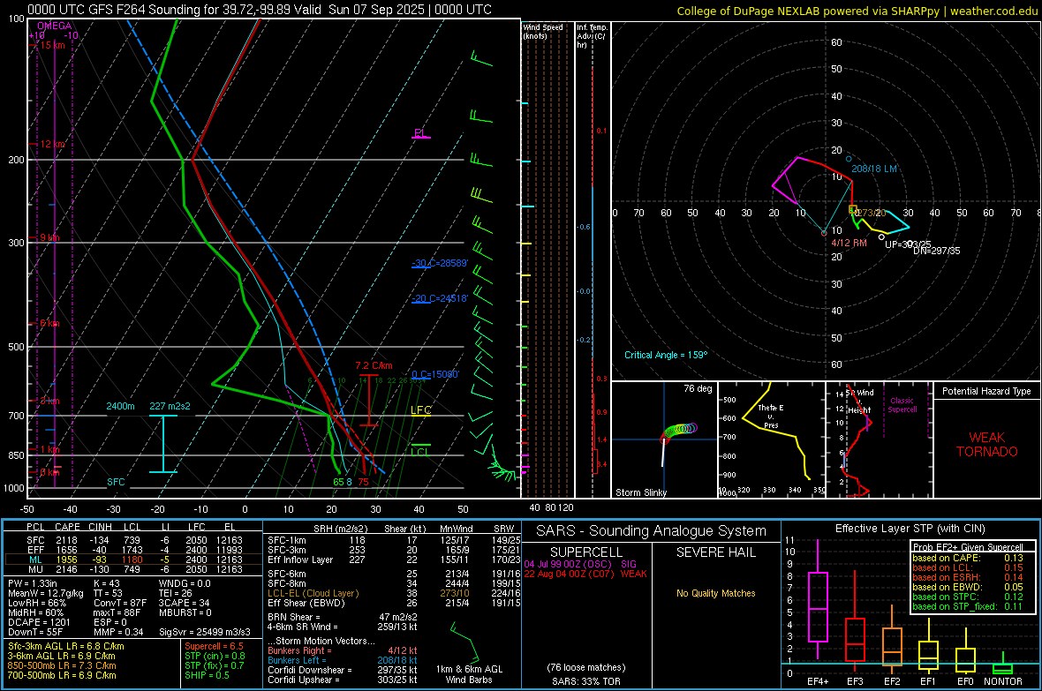
Task: Click the 0 C=15060' freezing level label
Action: pos(435,374)
